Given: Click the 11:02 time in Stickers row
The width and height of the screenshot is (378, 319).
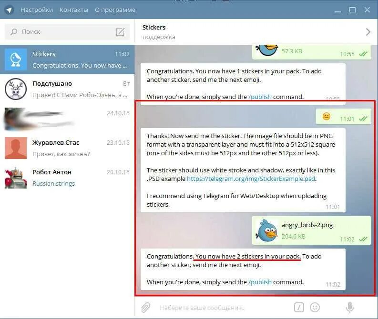Looking at the screenshot, I should pyautogui.click(x=122, y=54).
